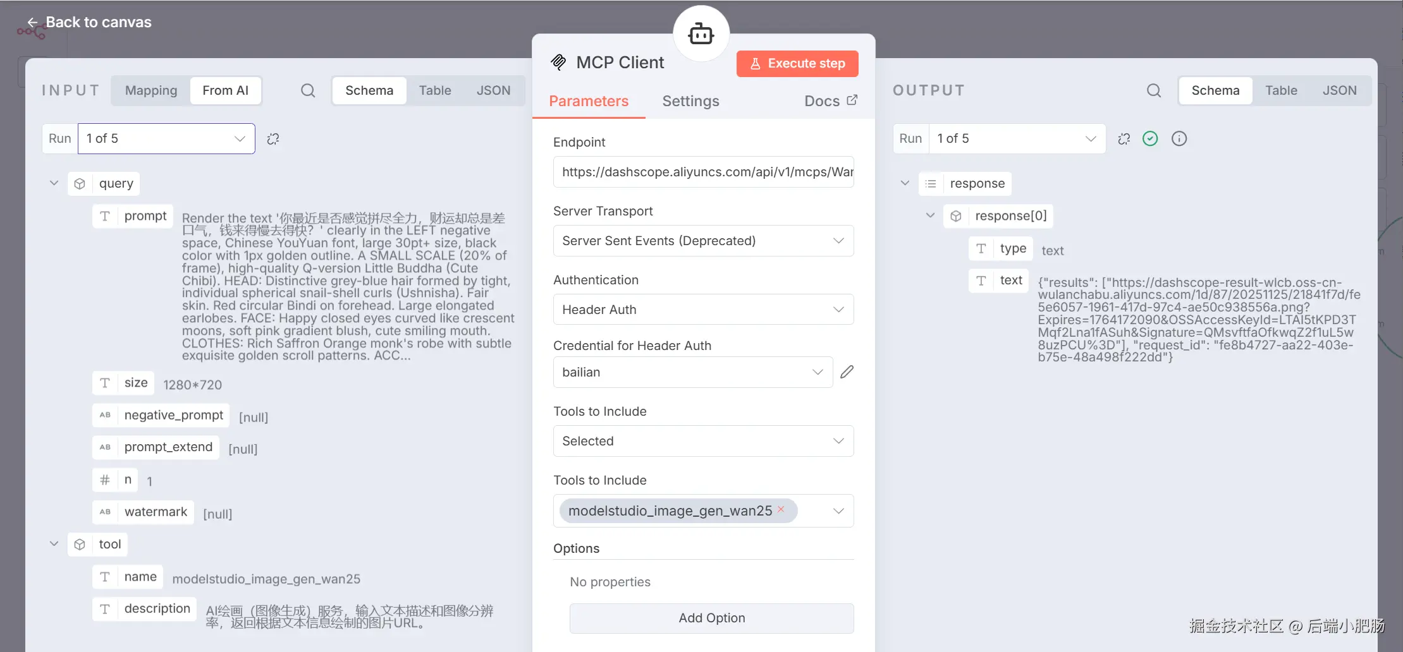Viewport: 1403px width, 652px height.
Task: Click the size value 1280*720
Action: (192, 385)
